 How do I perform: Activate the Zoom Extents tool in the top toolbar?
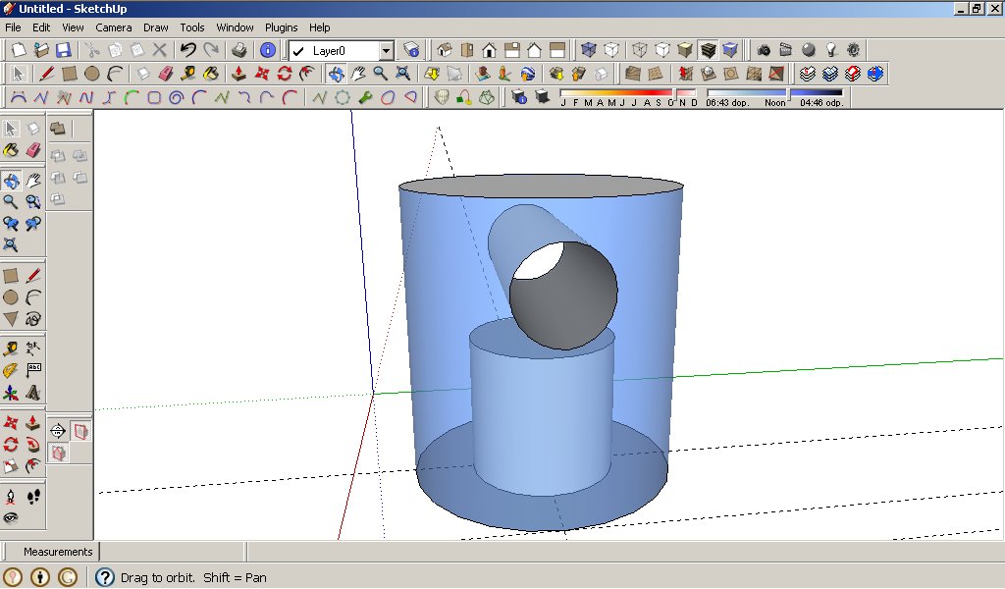[403, 74]
